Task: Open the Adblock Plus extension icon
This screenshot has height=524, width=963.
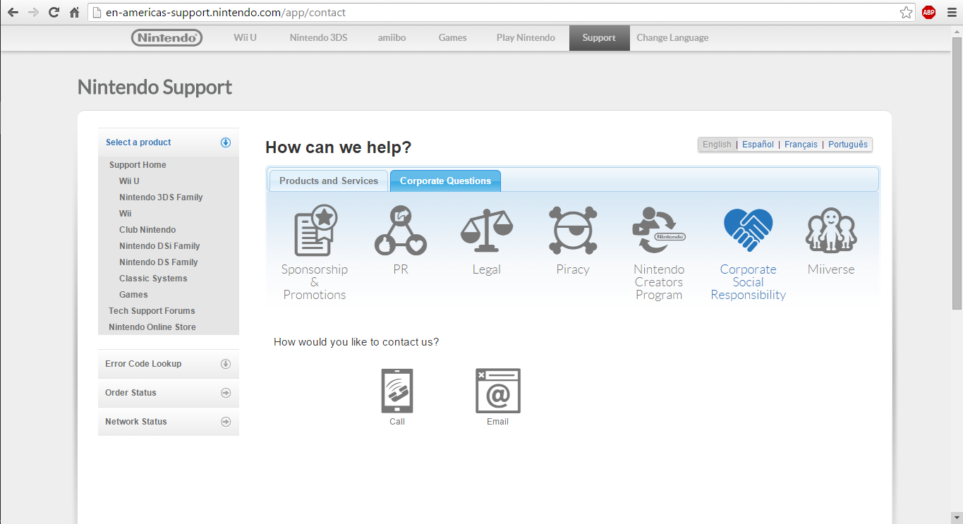Action: click(x=928, y=12)
